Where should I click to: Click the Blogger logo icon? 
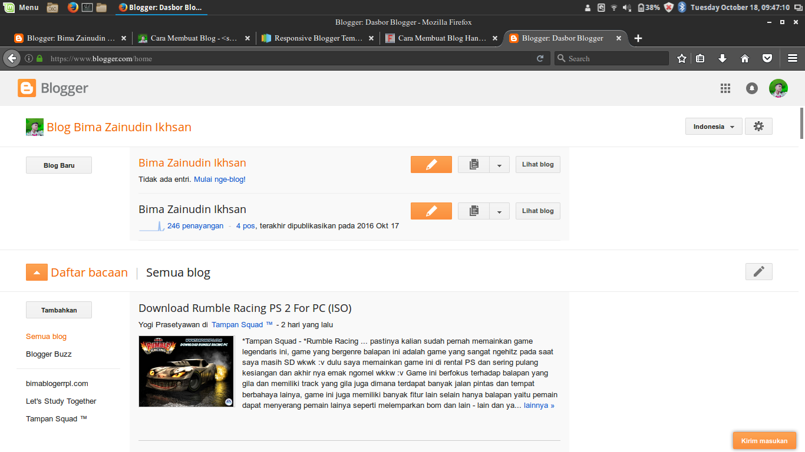click(26, 88)
